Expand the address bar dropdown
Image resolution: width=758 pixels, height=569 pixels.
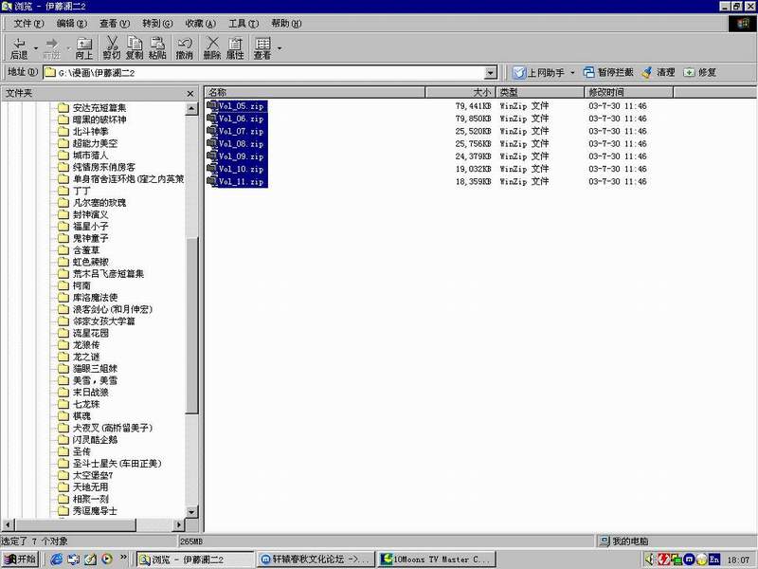click(491, 73)
